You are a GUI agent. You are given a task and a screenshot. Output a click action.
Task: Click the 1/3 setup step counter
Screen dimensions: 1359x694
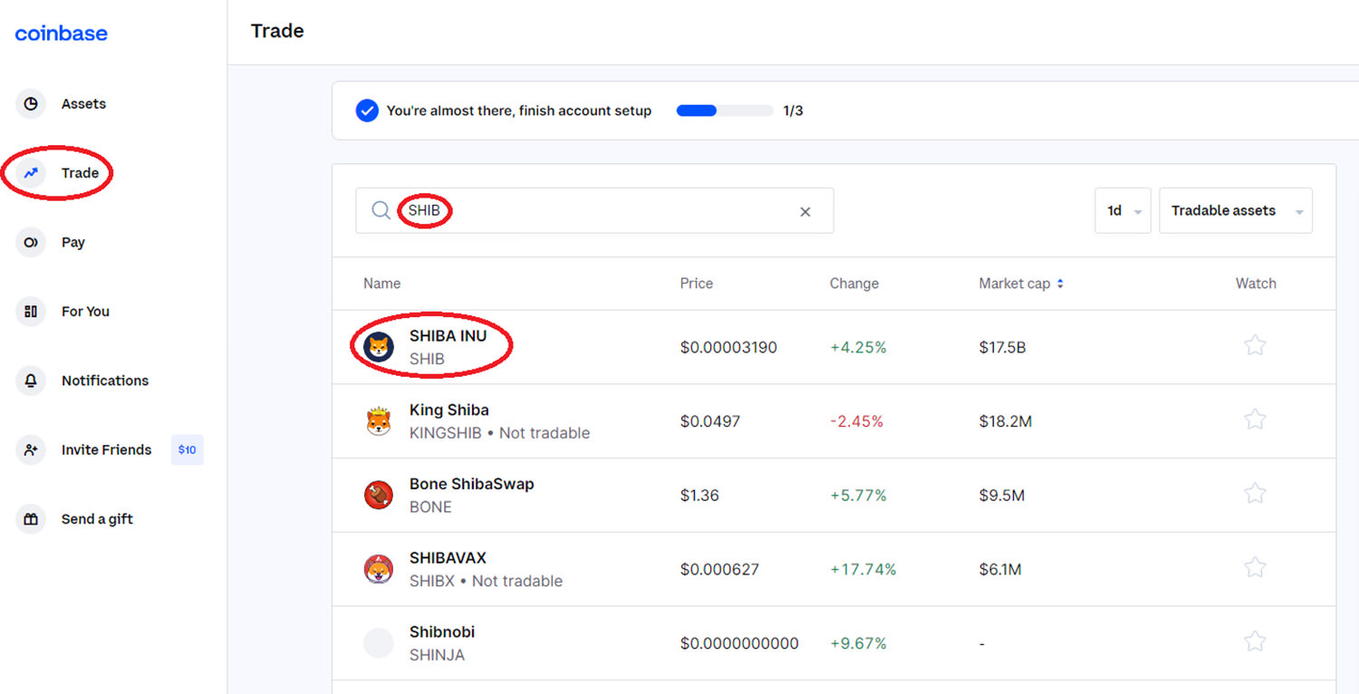(x=793, y=111)
